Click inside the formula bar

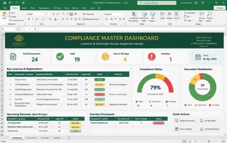point(131,29)
